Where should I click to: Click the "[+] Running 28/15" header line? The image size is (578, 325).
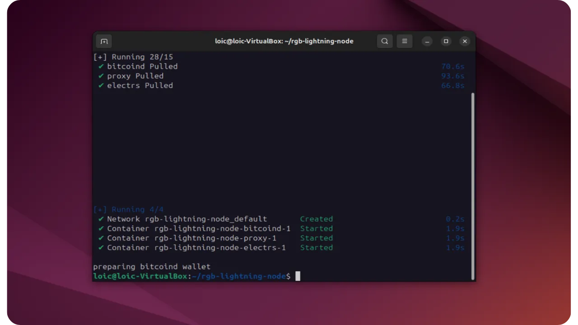(133, 57)
